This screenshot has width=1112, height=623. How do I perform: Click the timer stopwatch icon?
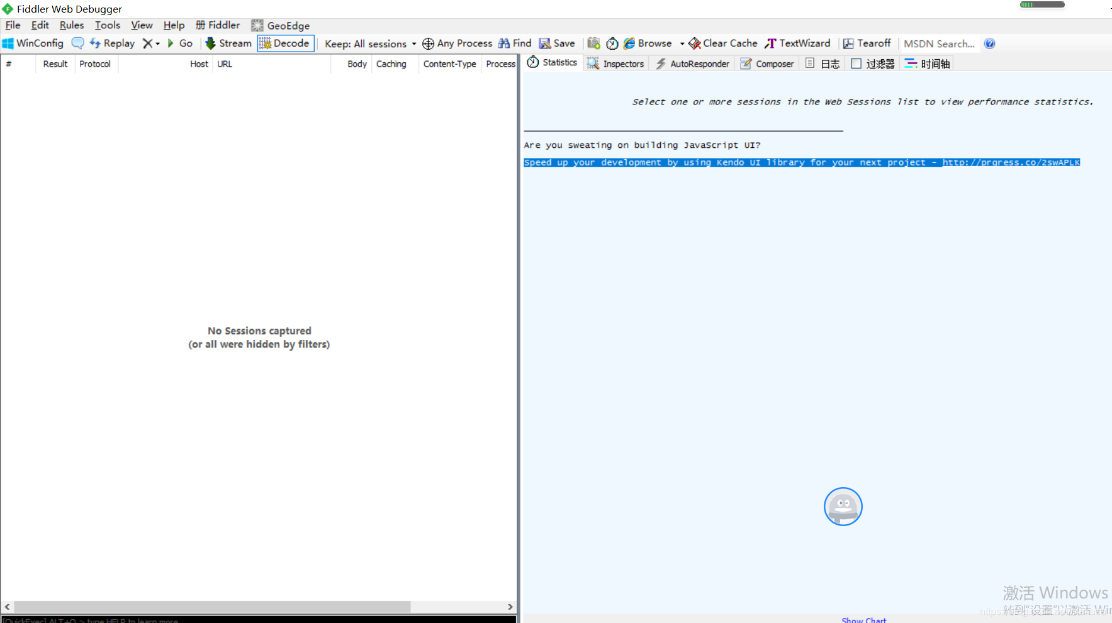pyautogui.click(x=612, y=43)
